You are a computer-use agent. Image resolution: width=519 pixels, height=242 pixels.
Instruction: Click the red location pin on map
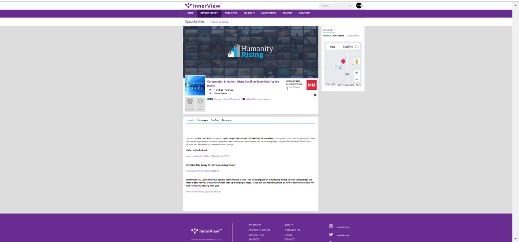343,62
